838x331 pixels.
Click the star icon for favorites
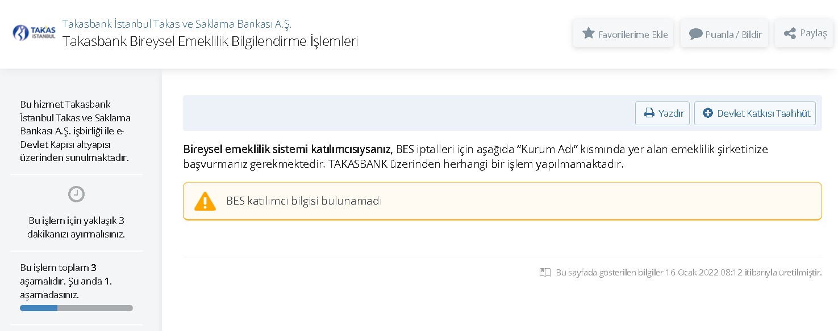pos(589,33)
